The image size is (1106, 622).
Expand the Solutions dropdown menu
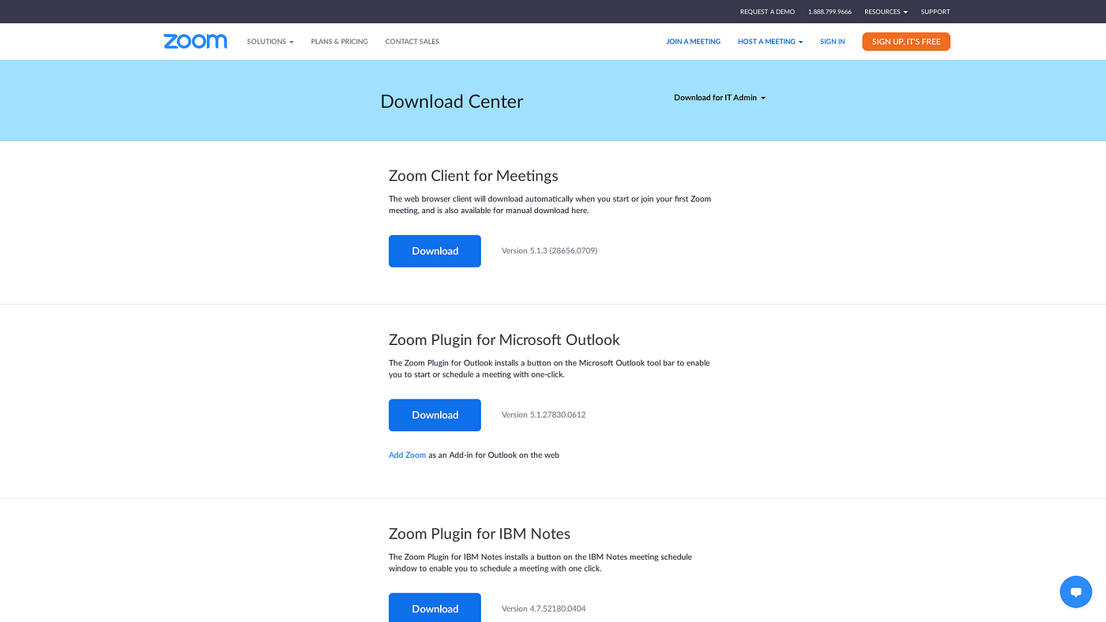(x=270, y=42)
